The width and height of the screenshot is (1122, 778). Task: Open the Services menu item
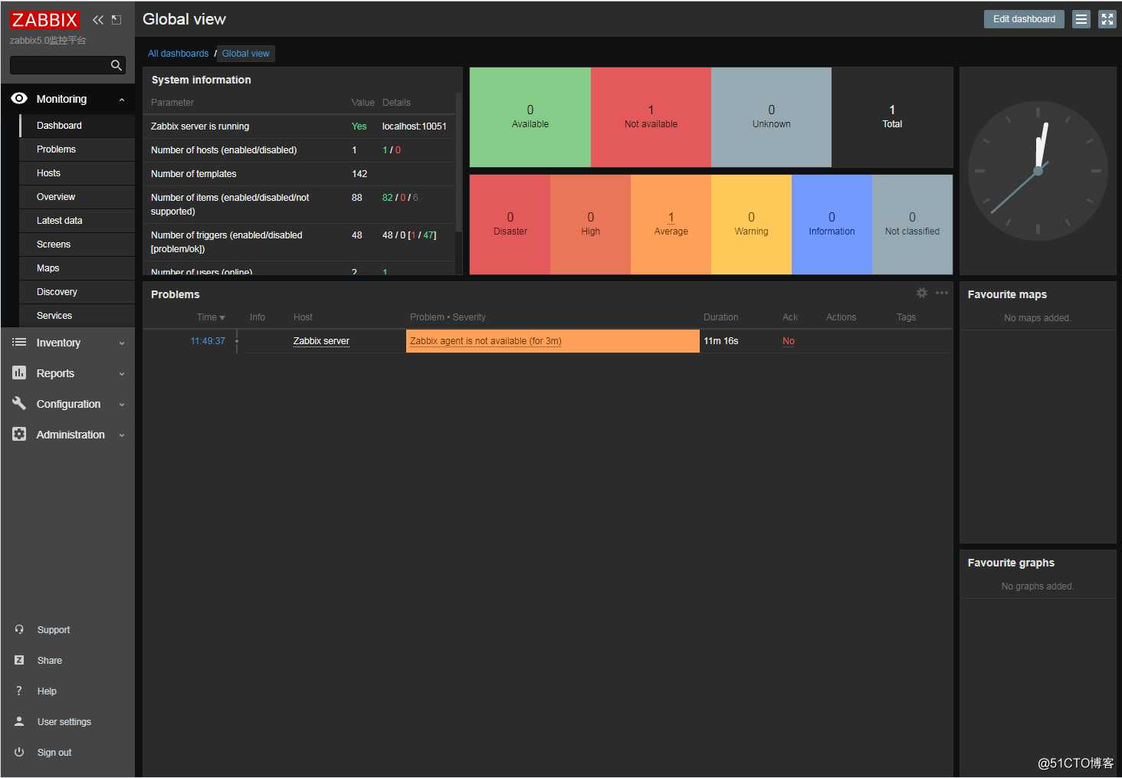[x=77, y=316]
